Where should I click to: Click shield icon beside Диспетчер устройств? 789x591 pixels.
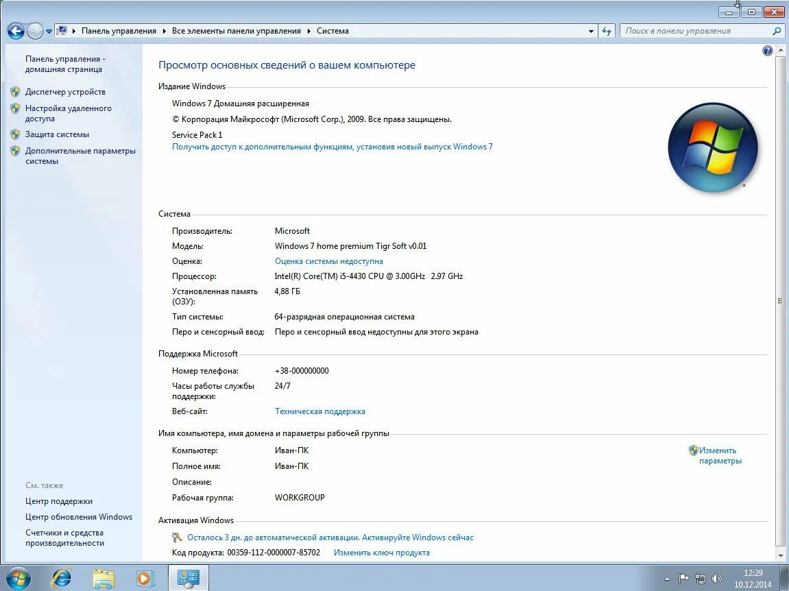click(x=15, y=92)
